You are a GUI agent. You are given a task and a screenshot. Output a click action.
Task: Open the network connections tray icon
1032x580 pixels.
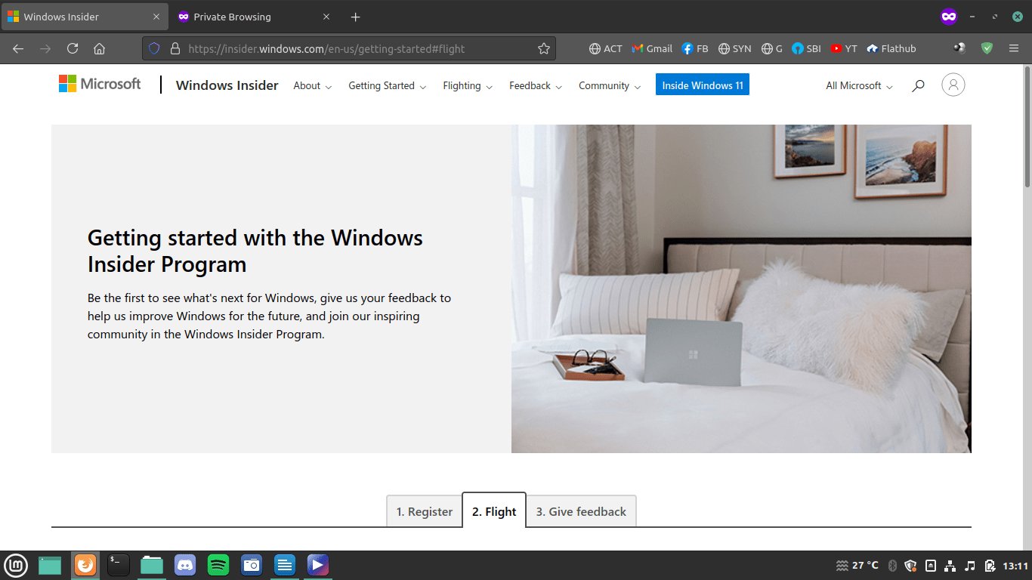(950, 566)
